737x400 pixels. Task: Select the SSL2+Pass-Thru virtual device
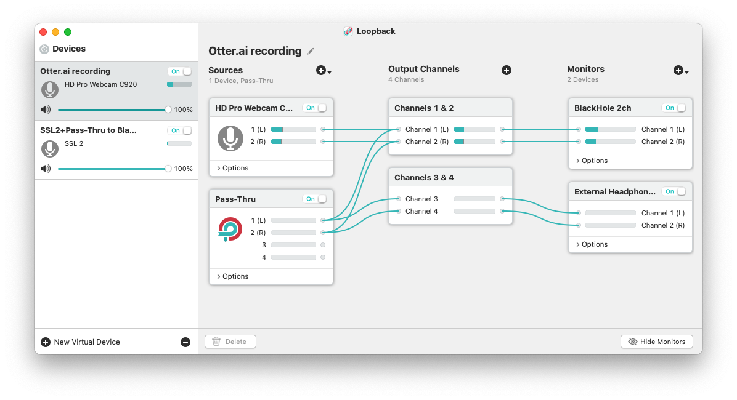(116, 150)
